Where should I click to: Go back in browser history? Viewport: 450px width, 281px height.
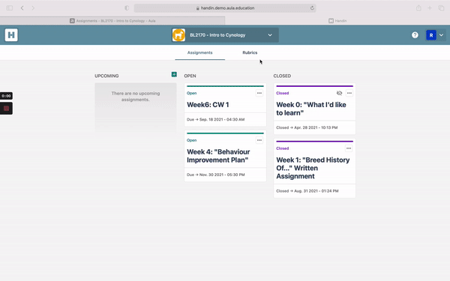(22, 8)
